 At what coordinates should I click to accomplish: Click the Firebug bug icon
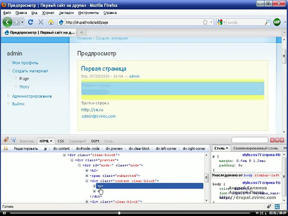(6, 140)
